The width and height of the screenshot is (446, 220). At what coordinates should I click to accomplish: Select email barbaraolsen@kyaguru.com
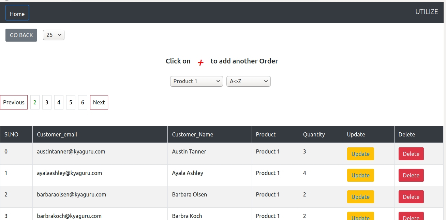click(x=71, y=194)
